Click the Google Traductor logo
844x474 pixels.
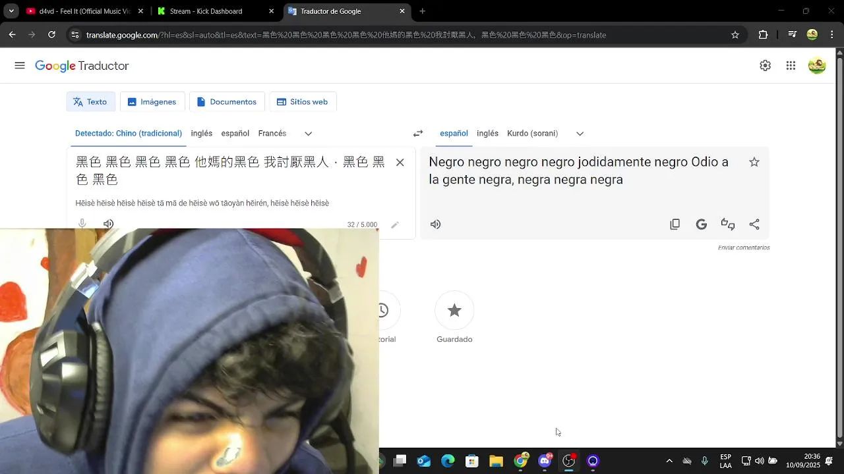tap(82, 66)
